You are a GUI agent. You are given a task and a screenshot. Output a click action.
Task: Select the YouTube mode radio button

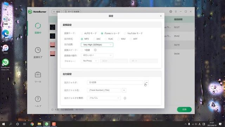coord(125,34)
